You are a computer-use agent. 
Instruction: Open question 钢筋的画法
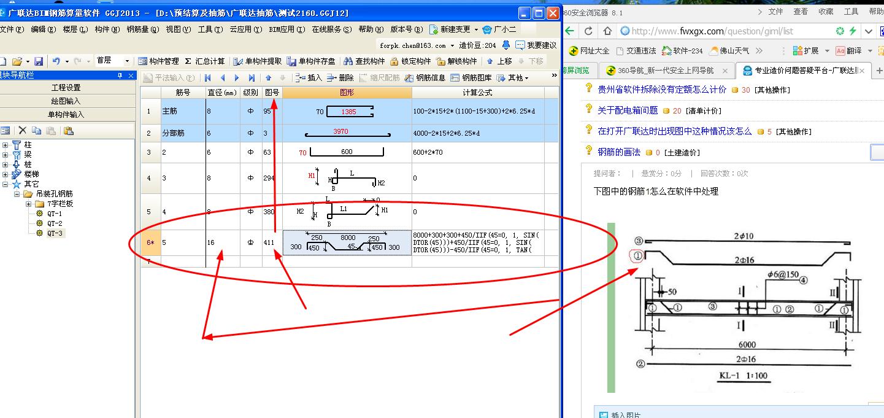tap(619, 152)
